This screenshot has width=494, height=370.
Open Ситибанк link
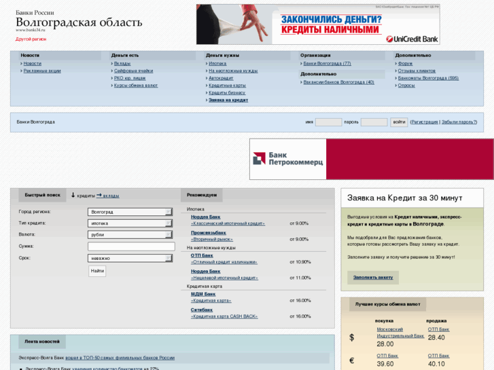tap(202, 310)
